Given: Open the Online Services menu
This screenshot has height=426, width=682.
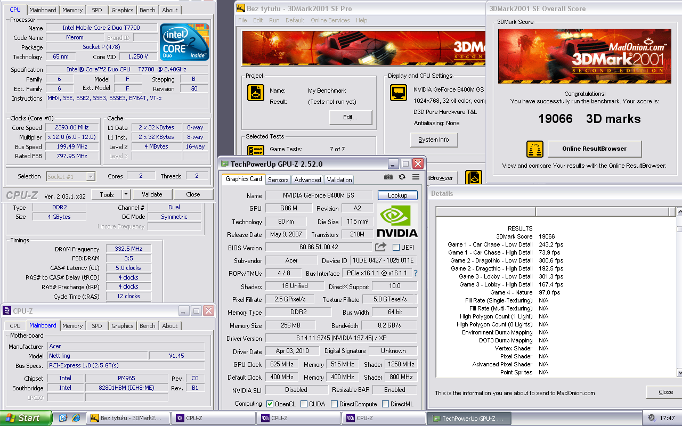Looking at the screenshot, I should 331,20.
